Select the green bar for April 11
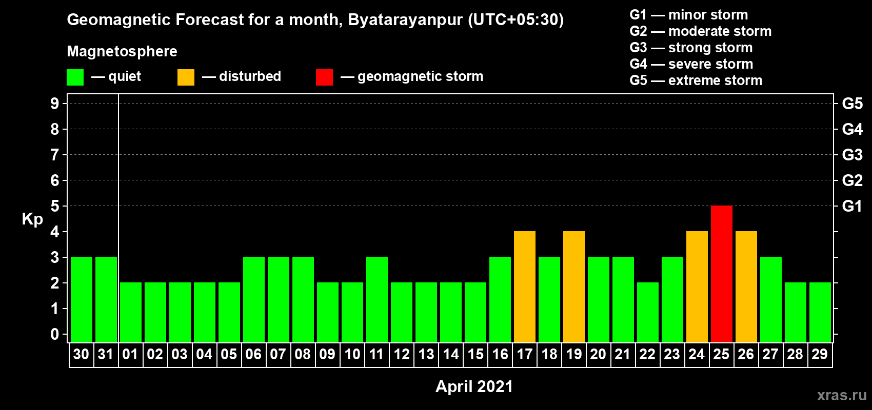 click(377, 299)
